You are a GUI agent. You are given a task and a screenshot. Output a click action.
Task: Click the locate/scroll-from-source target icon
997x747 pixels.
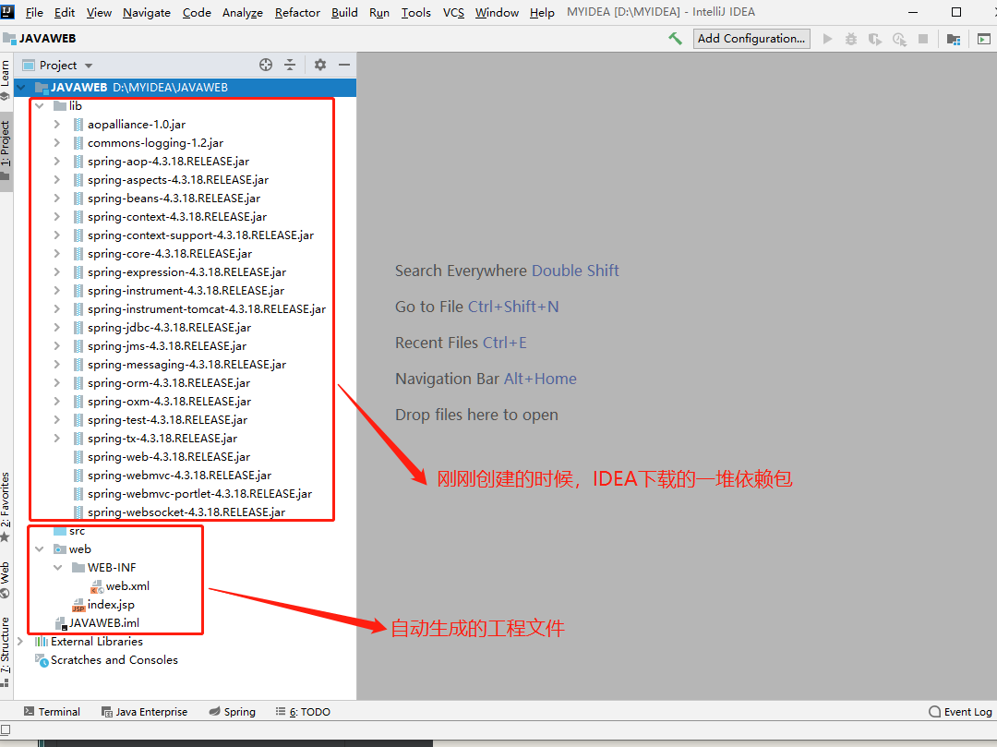pyautogui.click(x=266, y=65)
